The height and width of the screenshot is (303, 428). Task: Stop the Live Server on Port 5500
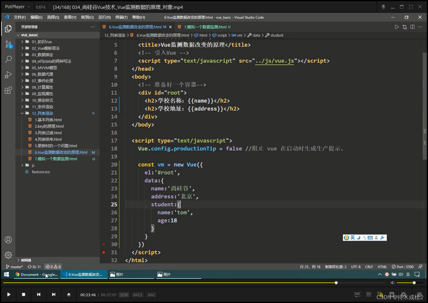[403, 267]
